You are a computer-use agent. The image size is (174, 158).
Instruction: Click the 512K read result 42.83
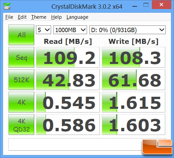(68, 80)
